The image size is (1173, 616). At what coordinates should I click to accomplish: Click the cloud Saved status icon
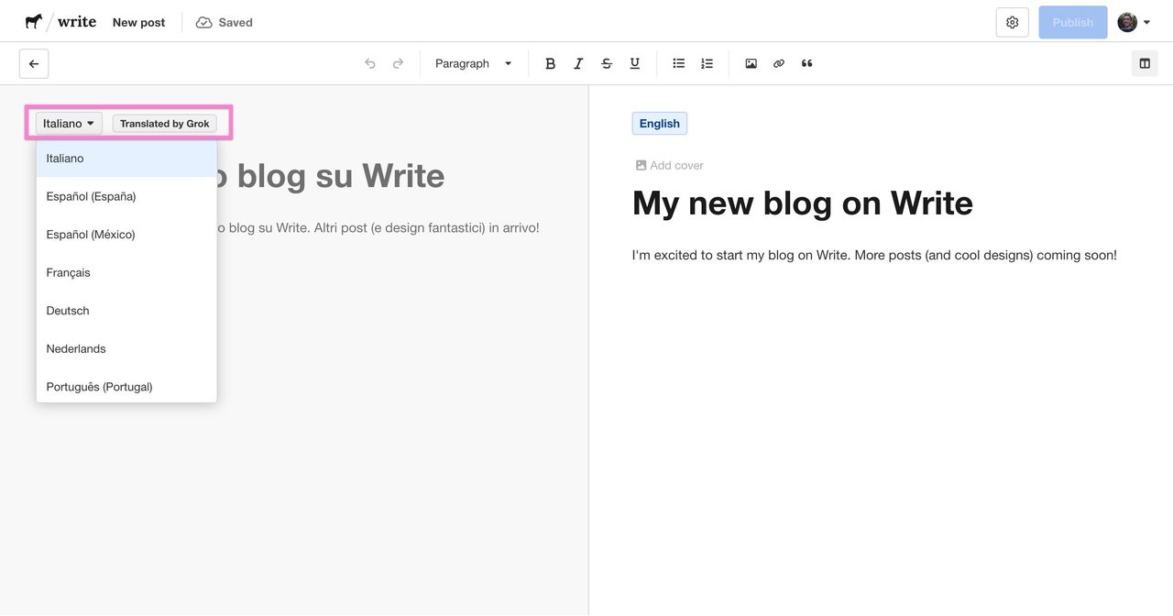[x=204, y=22]
